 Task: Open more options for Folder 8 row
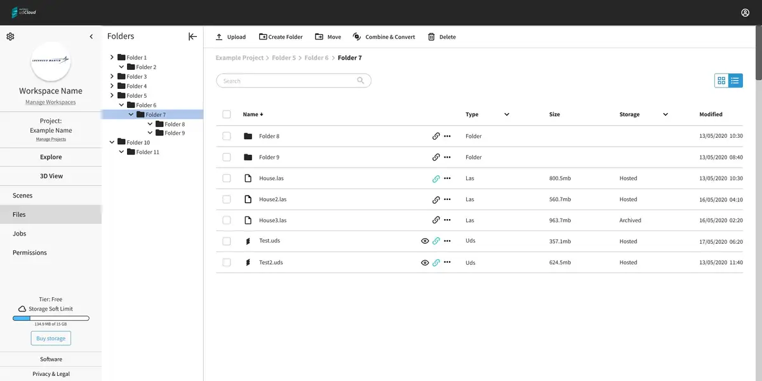pos(448,137)
